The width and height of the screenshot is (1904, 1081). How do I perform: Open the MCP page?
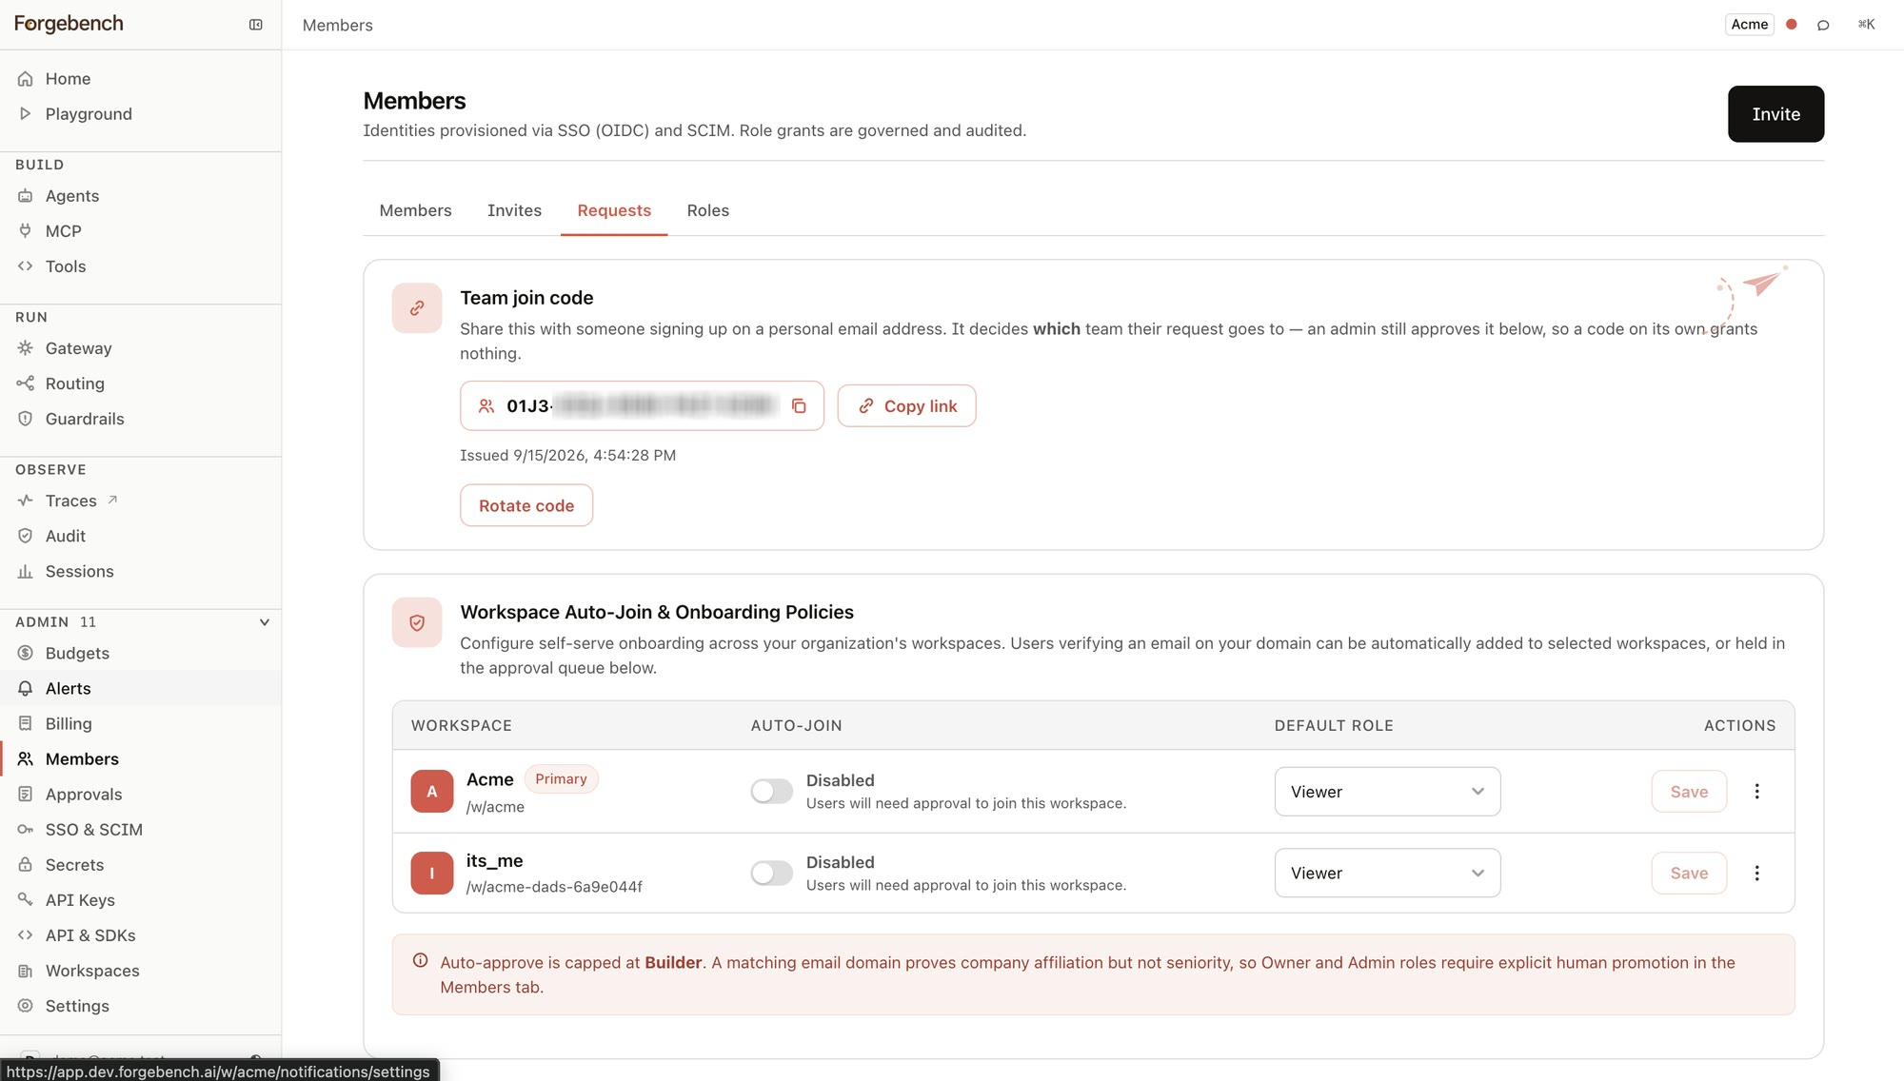(141, 231)
